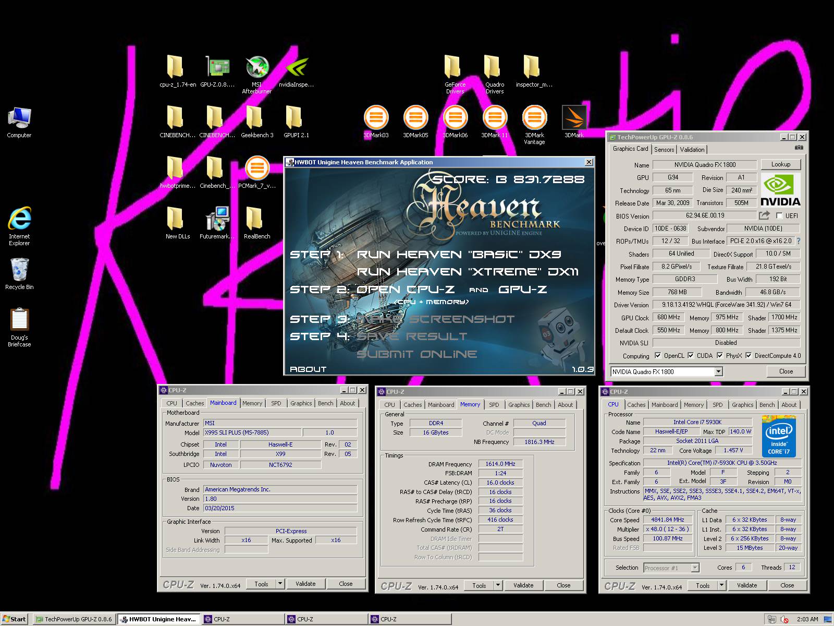The image size is (834, 626).
Task: Click Validate in Memory CPU-Z window
Action: point(523,585)
